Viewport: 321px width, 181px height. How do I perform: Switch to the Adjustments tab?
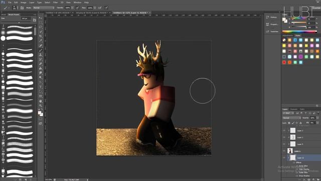pyautogui.click(x=287, y=36)
